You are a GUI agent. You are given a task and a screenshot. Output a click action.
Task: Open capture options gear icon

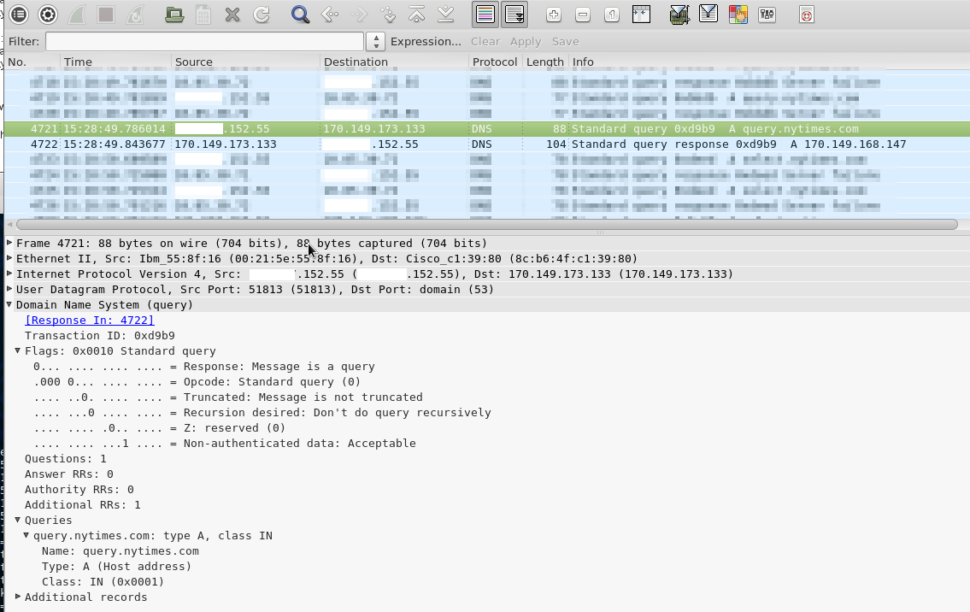pyautogui.click(x=48, y=15)
